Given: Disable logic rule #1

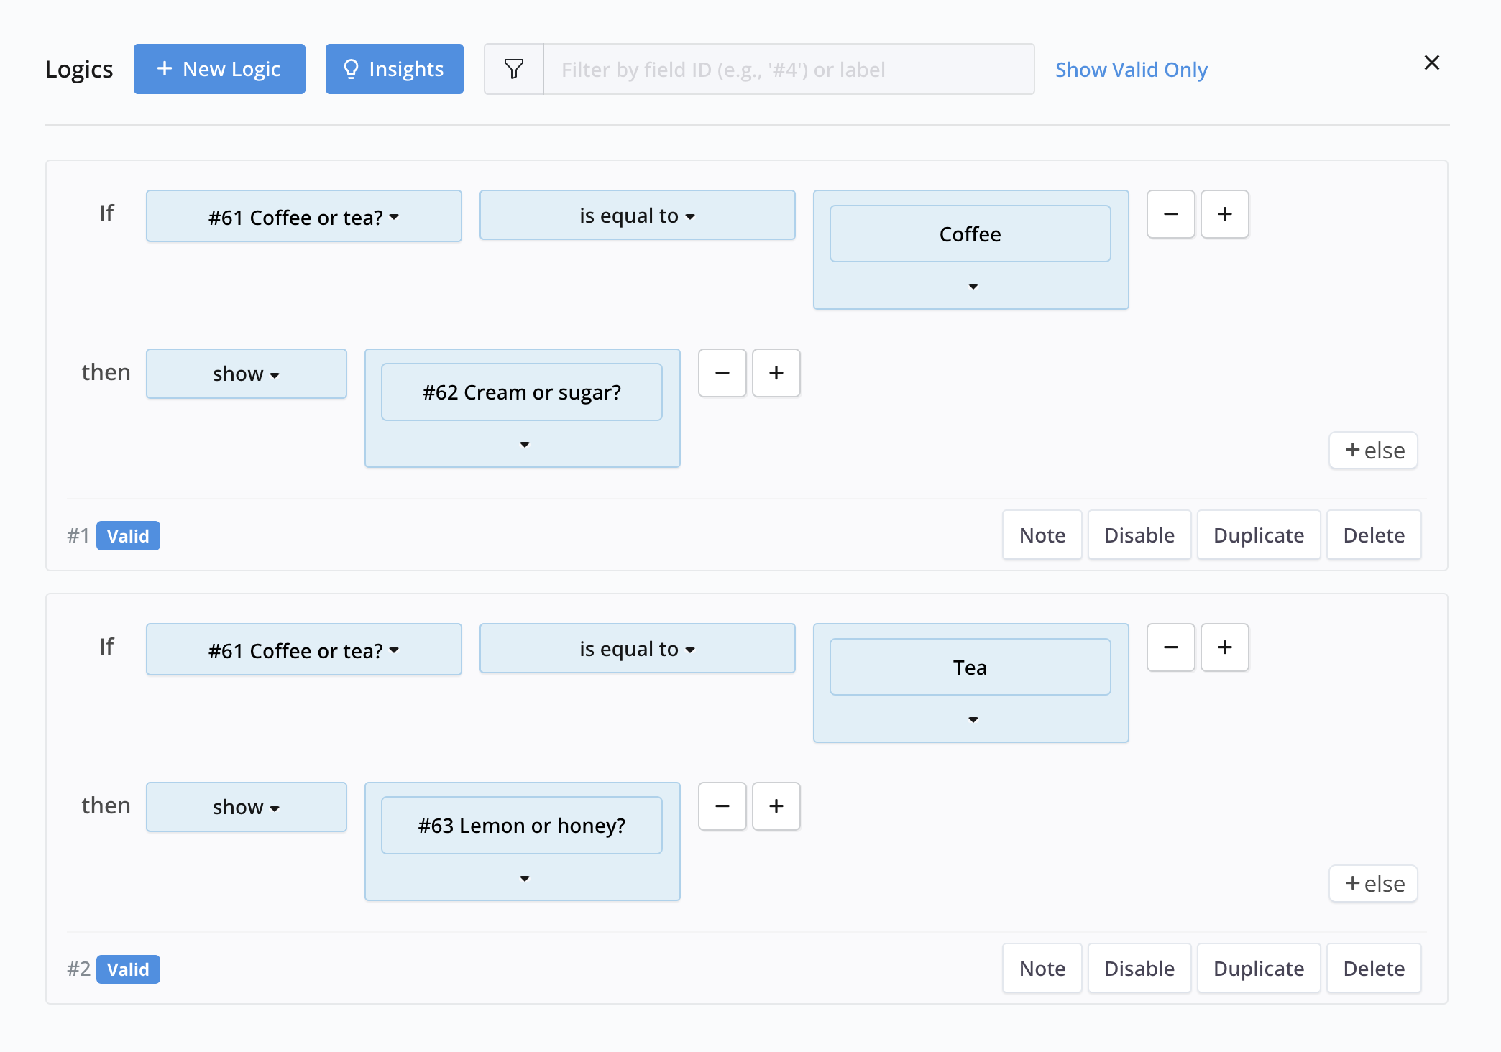Looking at the screenshot, I should tap(1139, 535).
